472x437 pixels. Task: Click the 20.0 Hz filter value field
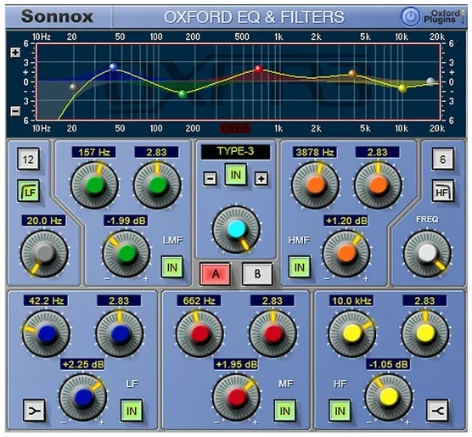[x=44, y=221]
